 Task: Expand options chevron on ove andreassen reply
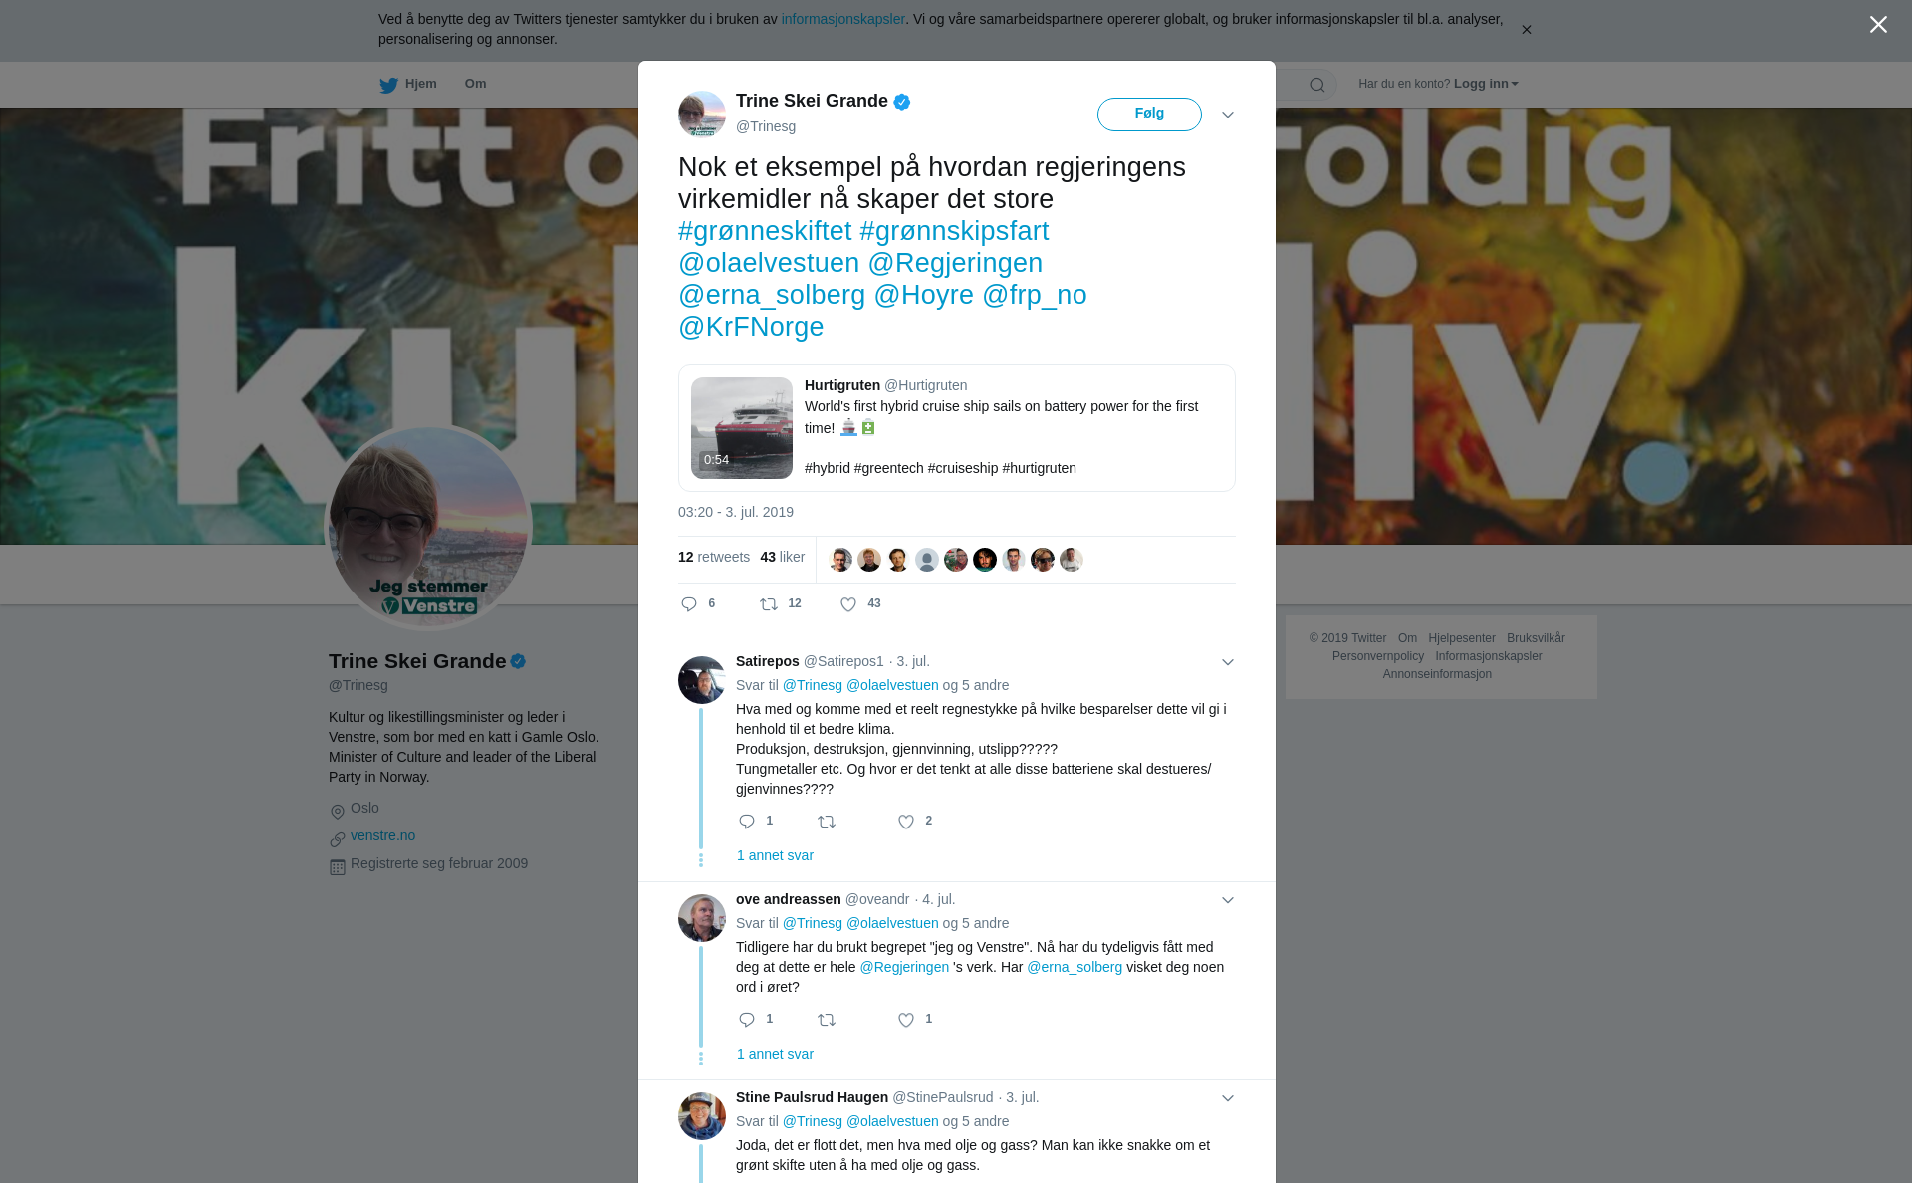pos(1228,900)
